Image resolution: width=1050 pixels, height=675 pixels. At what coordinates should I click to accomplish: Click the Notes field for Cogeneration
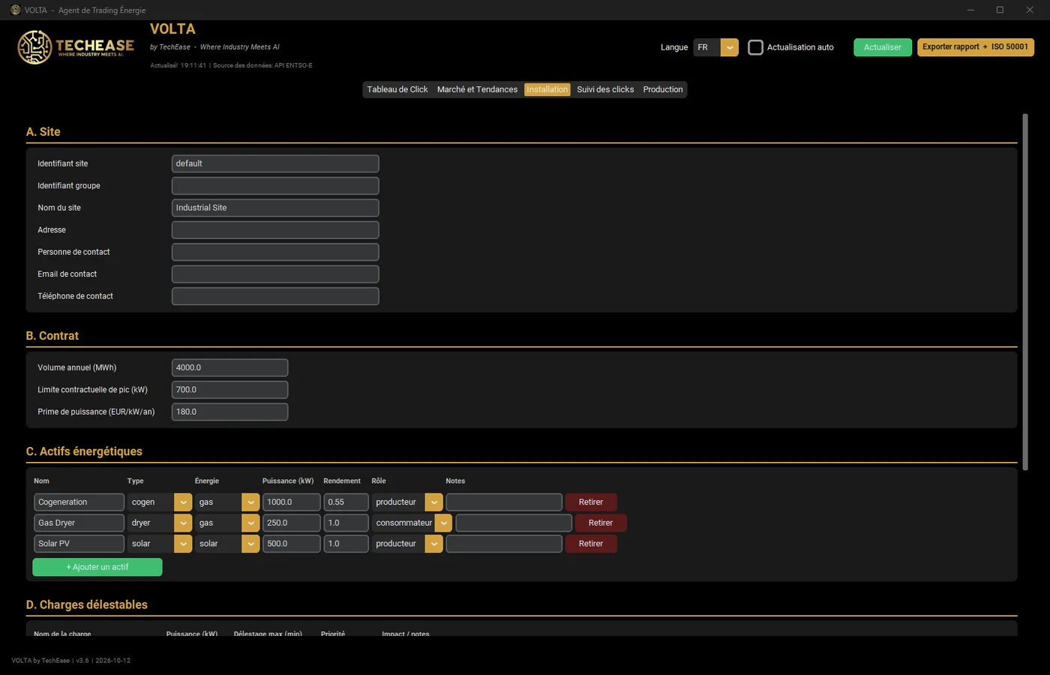pyautogui.click(x=504, y=502)
